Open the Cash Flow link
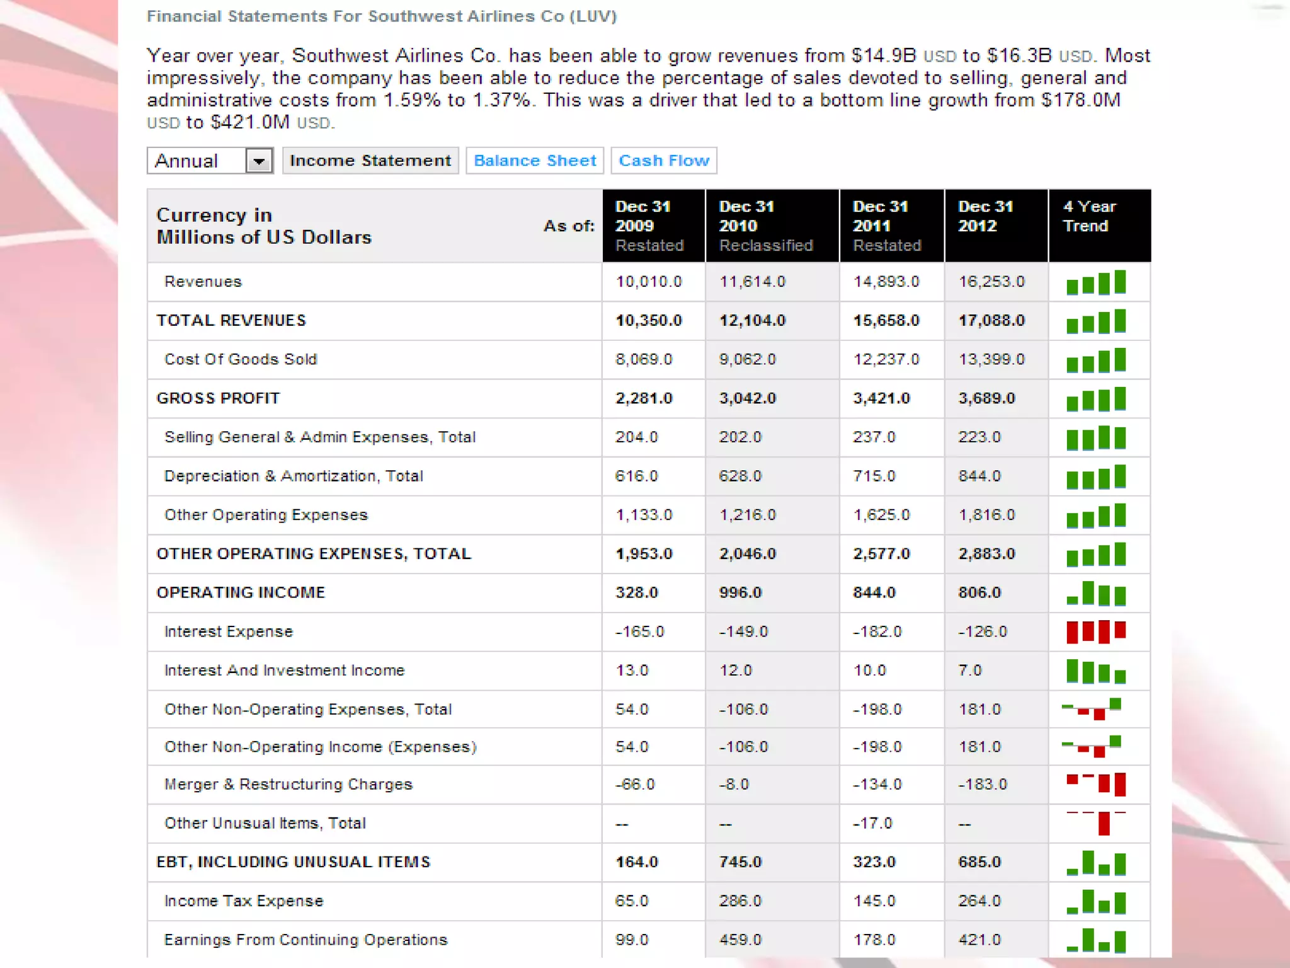The height and width of the screenshot is (968, 1290). 664,161
